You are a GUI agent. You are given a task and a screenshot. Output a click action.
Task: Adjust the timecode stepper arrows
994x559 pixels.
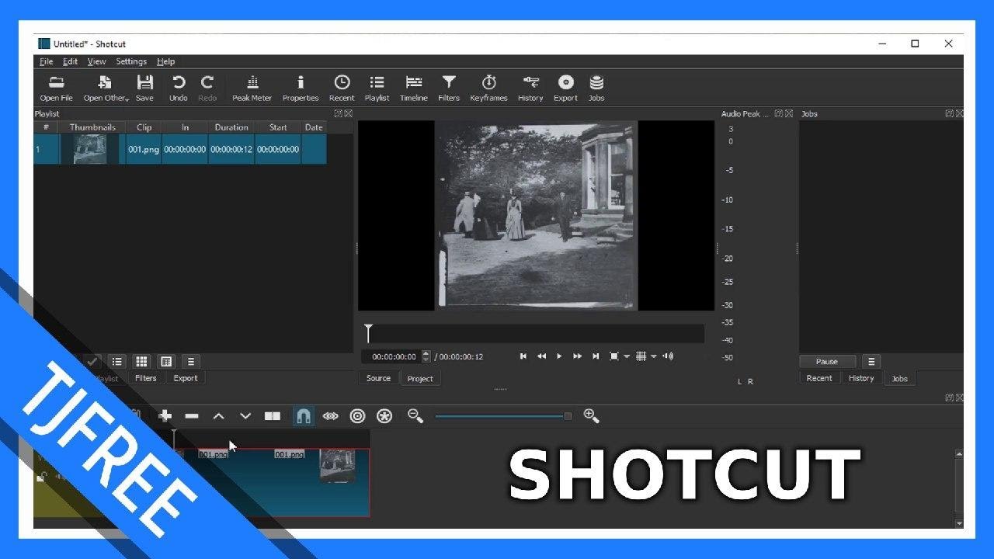[x=426, y=356]
